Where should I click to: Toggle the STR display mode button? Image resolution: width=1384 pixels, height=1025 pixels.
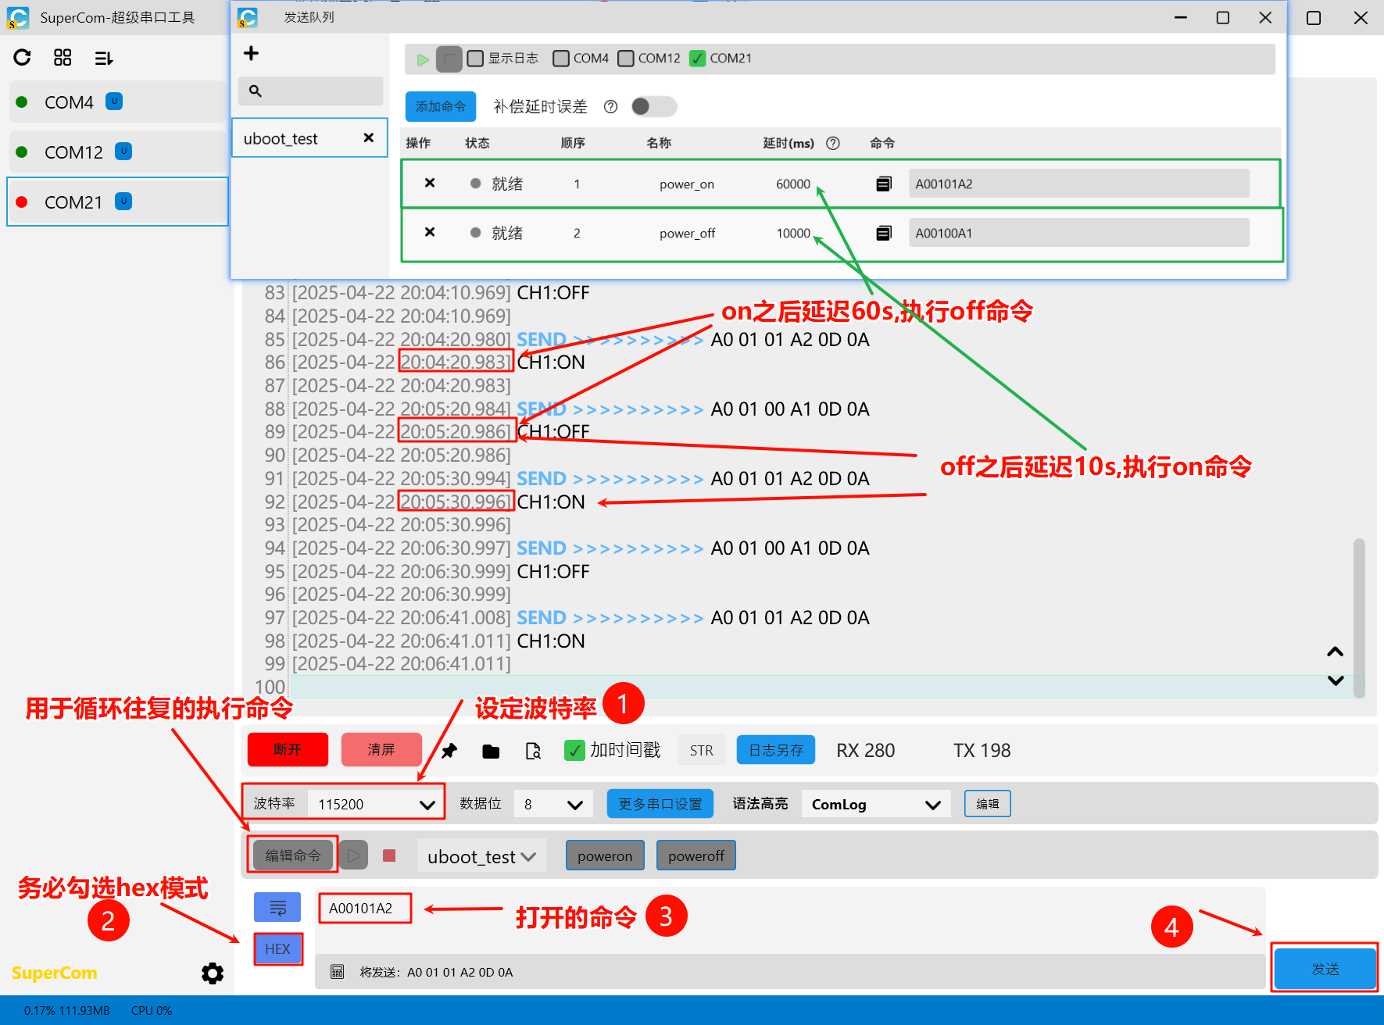(x=701, y=750)
